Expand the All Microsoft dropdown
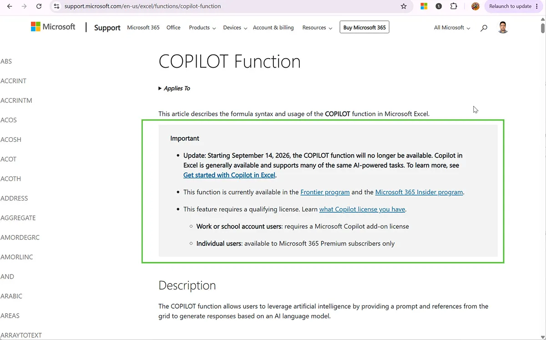This screenshot has width=546, height=340. coord(452,28)
